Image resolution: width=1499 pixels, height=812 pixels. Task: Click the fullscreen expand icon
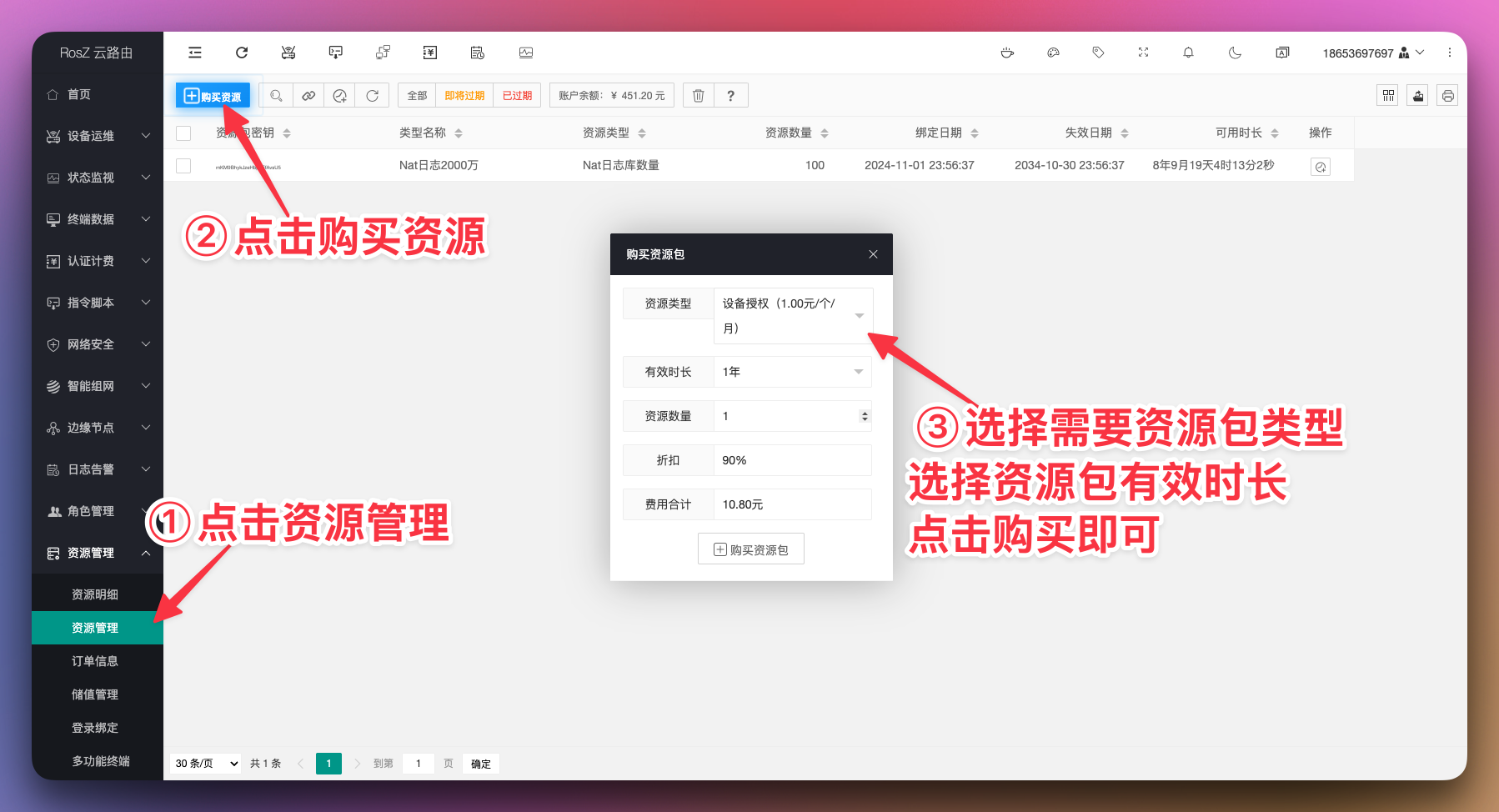[1143, 53]
